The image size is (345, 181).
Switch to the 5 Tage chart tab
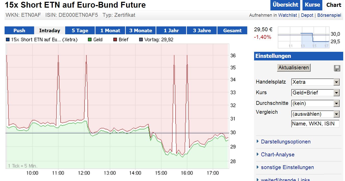coord(80,30)
